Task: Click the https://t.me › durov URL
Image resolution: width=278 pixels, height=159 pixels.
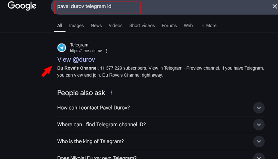Action: [86, 51]
